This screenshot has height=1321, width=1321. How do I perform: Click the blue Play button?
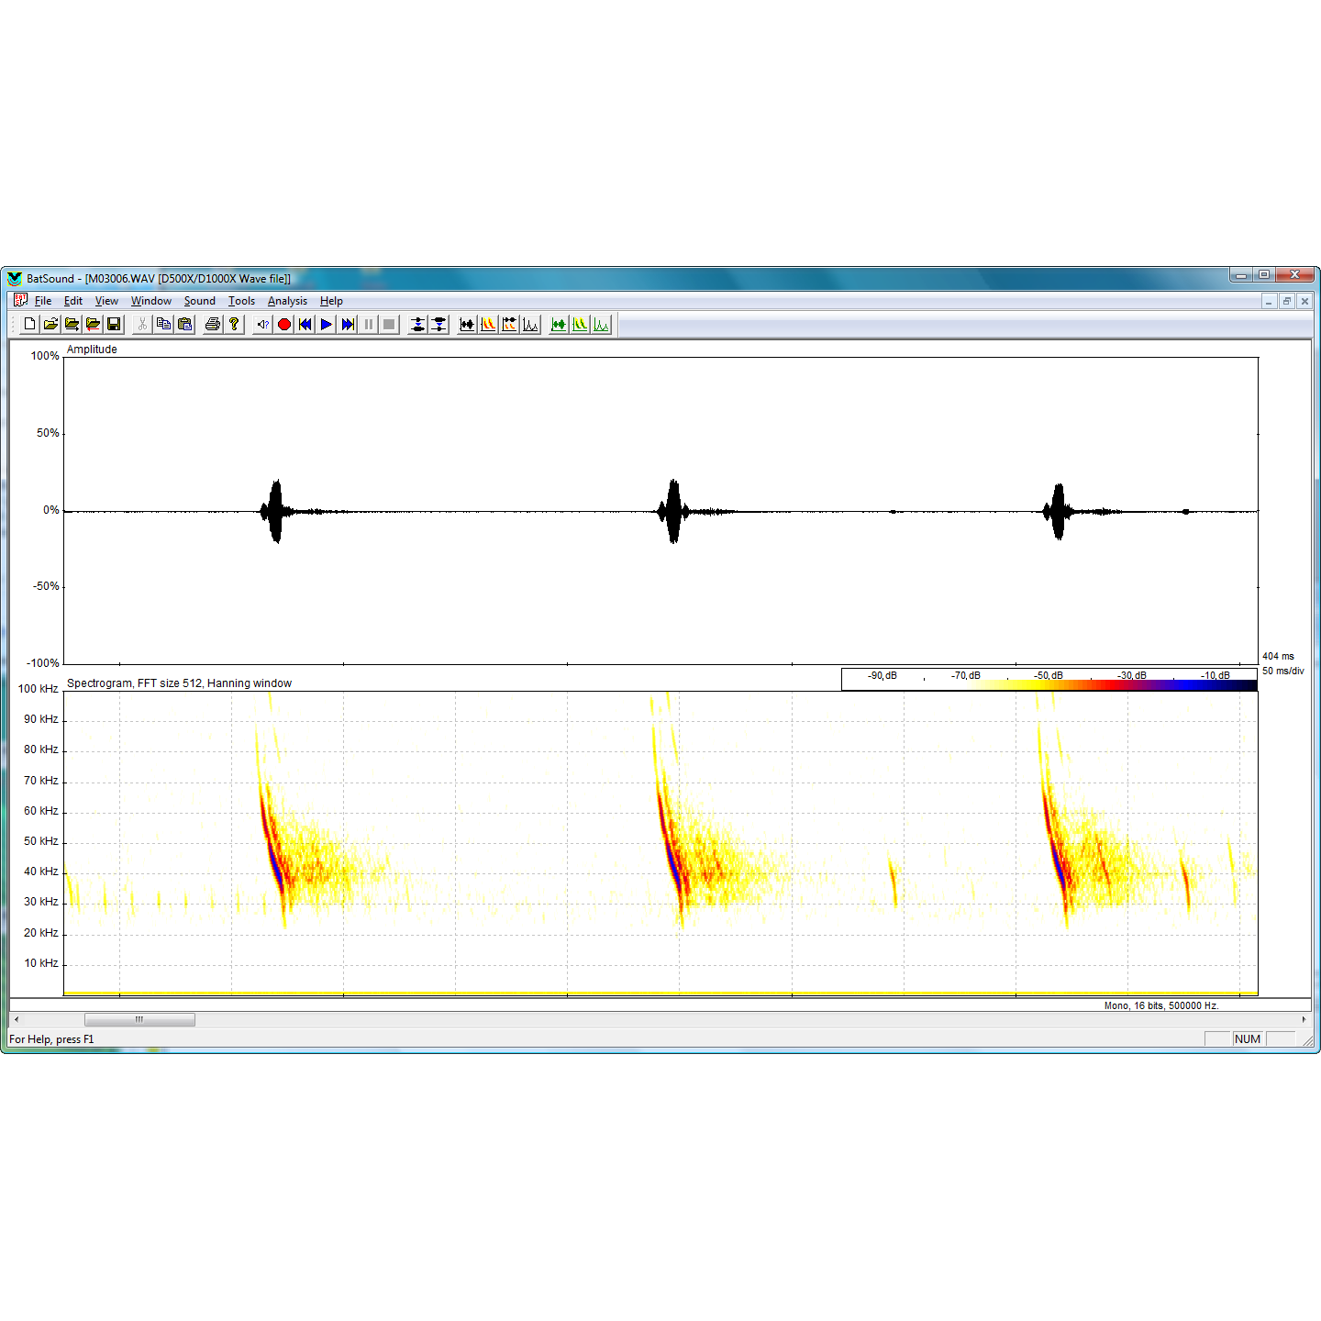point(327,324)
